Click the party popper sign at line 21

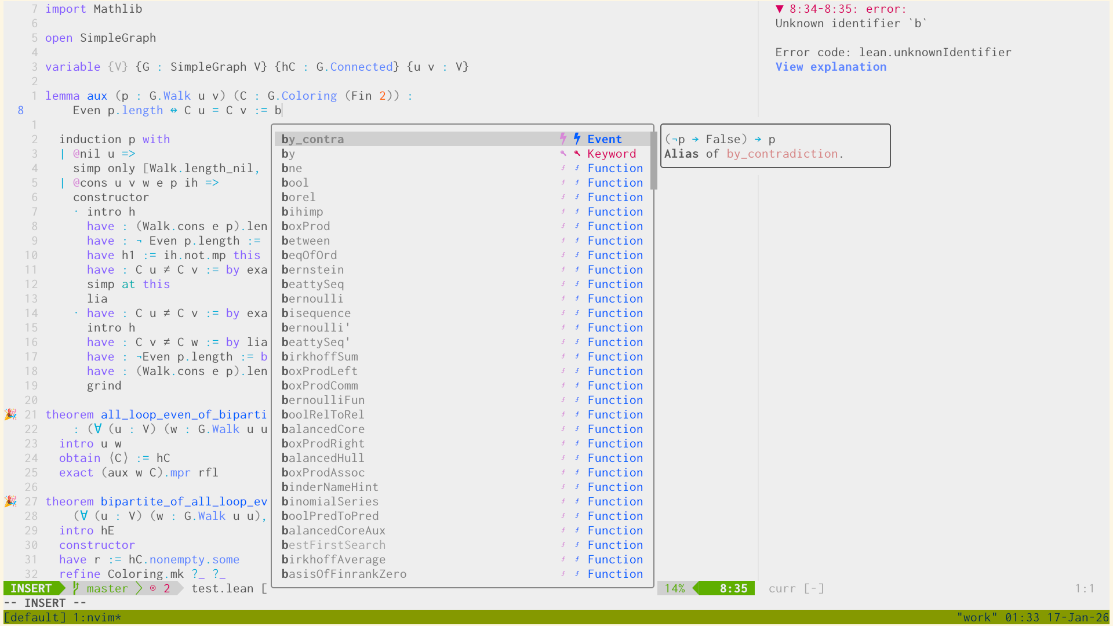[x=10, y=414]
